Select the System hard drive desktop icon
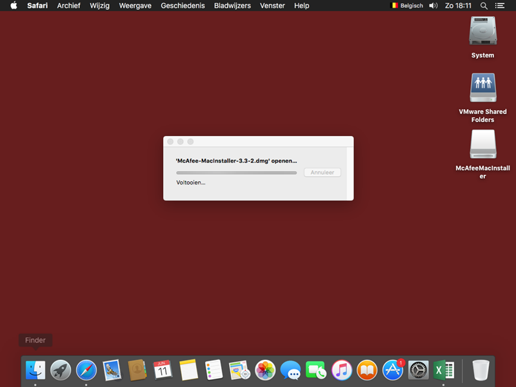 click(x=482, y=30)
